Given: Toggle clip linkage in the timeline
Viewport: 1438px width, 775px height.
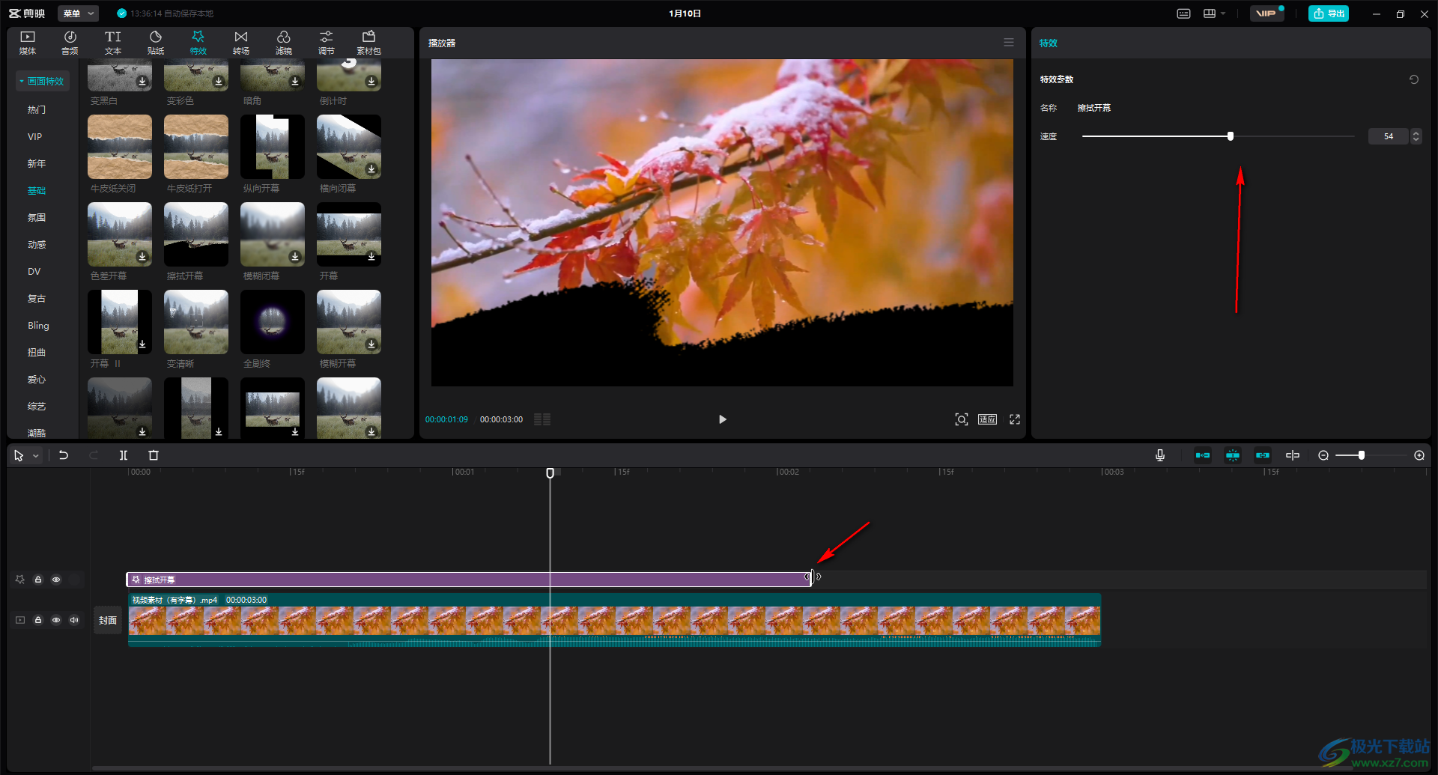Looking at the screenshot, I should tap(1263, 455).
